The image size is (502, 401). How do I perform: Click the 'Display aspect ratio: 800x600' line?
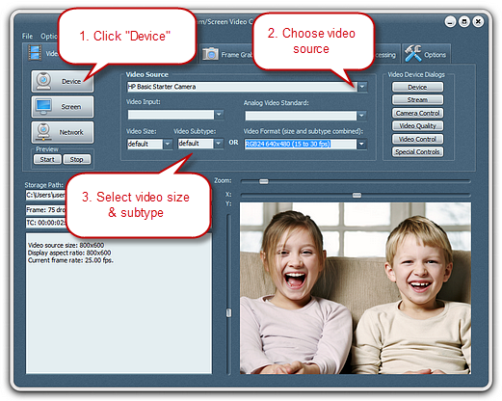click(69, 253)
